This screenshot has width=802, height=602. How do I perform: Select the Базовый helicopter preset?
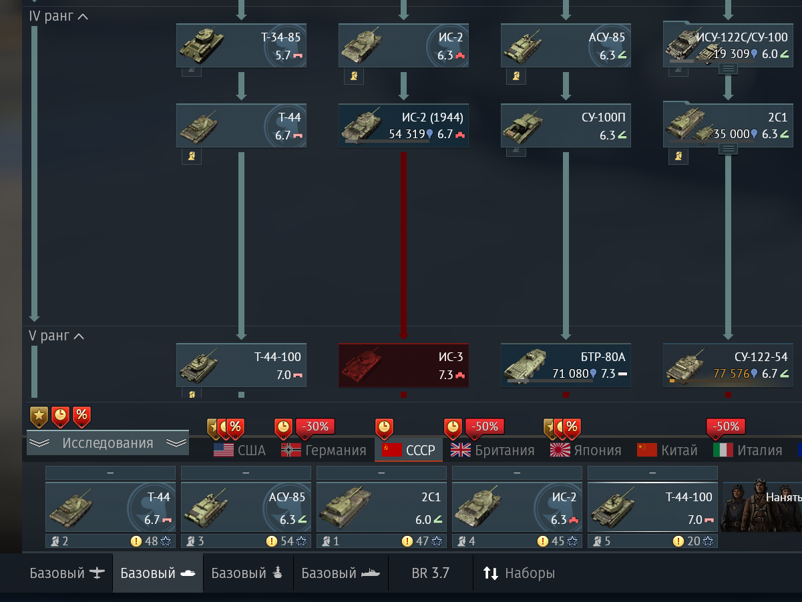pyautogui.click(x=248, y=573)
